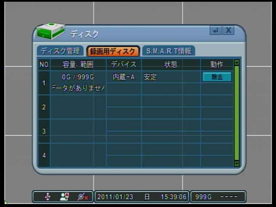Click the 容量, 範囲 column header

78,65
